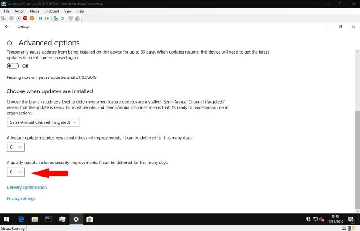Click taskbar icon left of Settings gear

(62, 219)
